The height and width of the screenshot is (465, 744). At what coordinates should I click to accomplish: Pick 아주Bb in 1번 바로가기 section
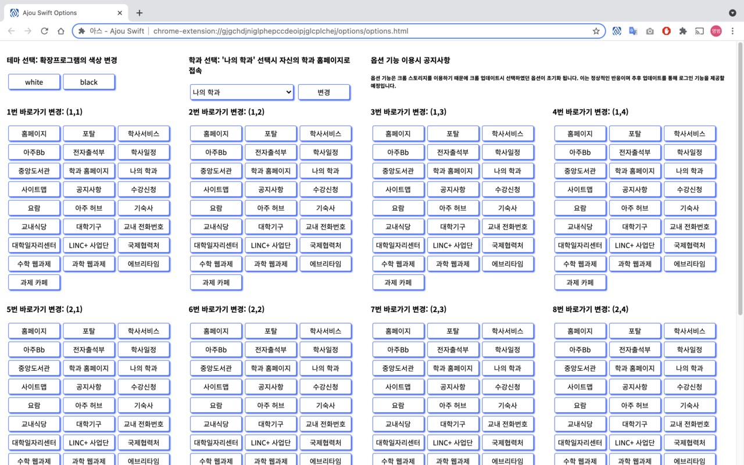click(34, 152)
